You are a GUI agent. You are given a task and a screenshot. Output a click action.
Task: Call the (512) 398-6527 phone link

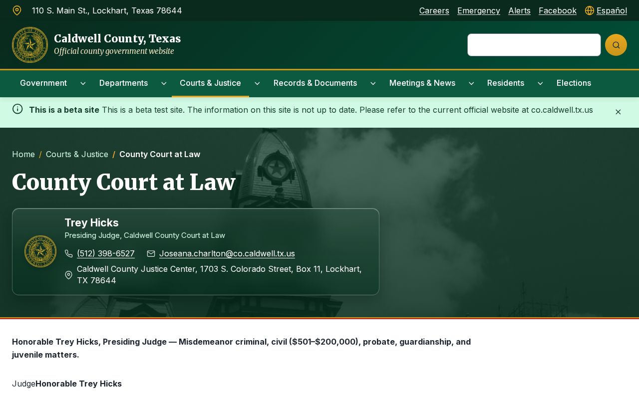(x=106, y=253)
